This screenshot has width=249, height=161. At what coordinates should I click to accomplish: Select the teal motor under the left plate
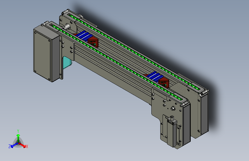[67, 62]
